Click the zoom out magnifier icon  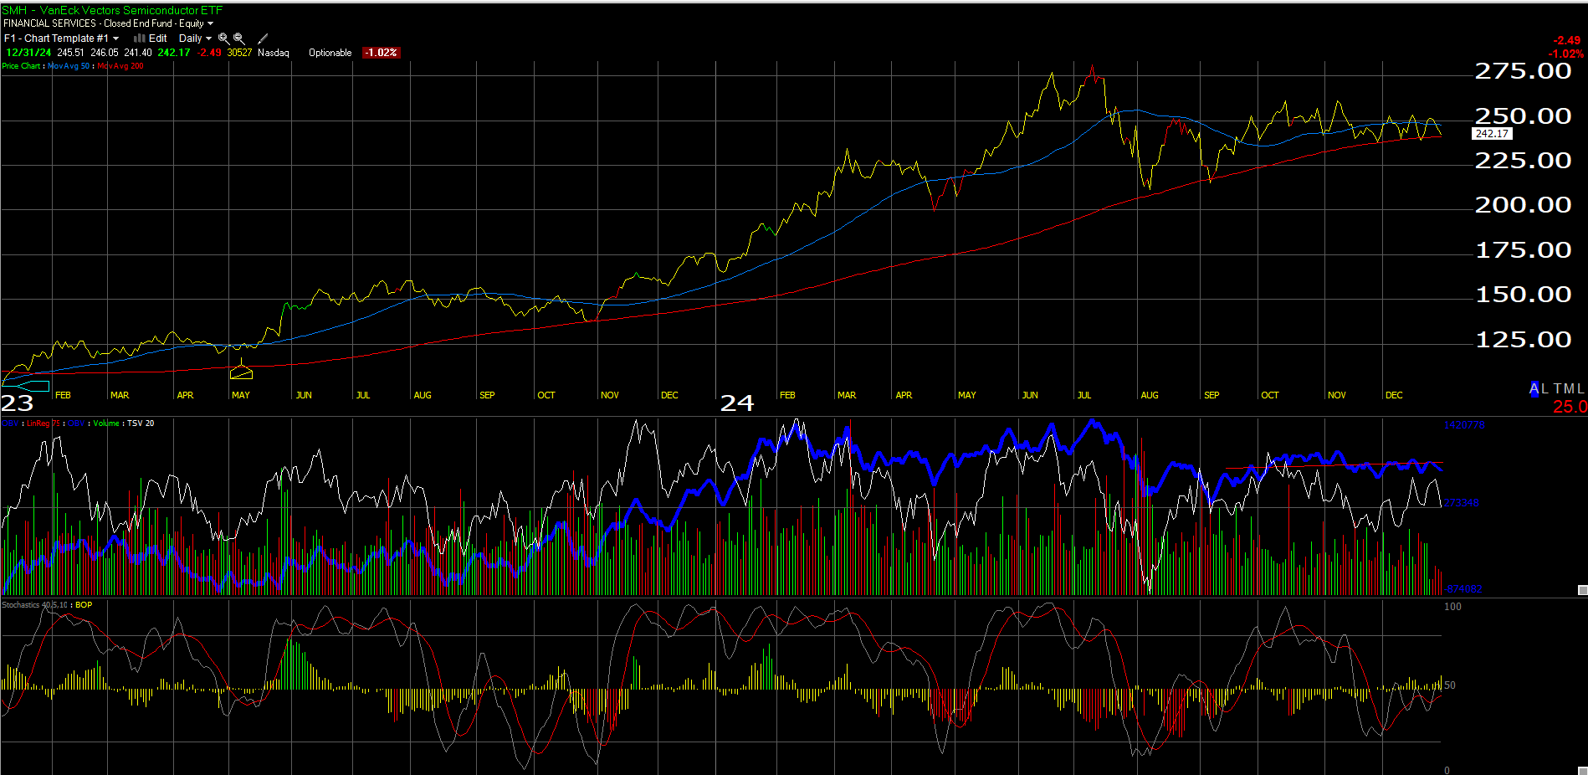point(239,38)
